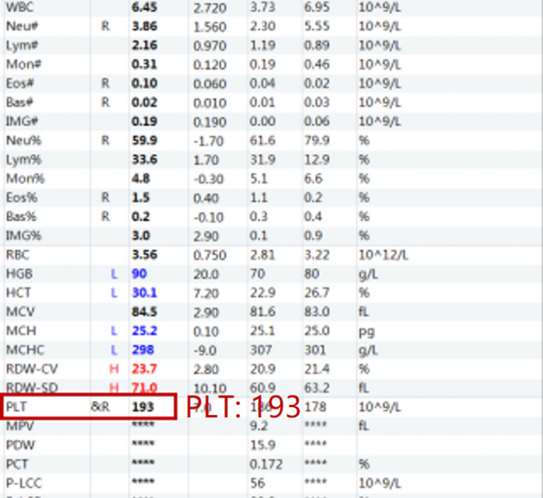Click the PCT historical value 0.172
543x498 pixels.
tap(264, 464)
